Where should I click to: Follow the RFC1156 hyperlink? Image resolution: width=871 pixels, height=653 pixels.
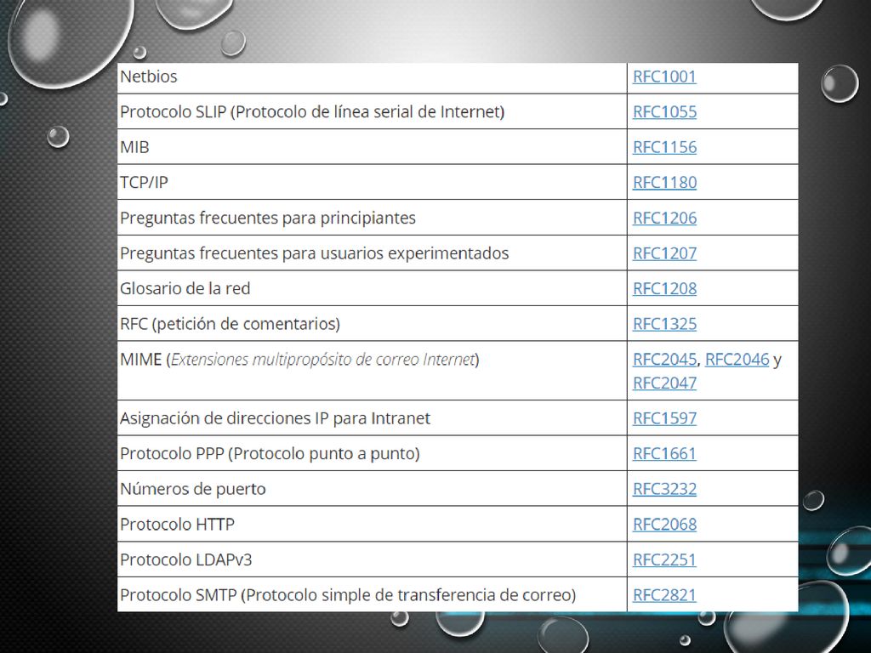664,147
